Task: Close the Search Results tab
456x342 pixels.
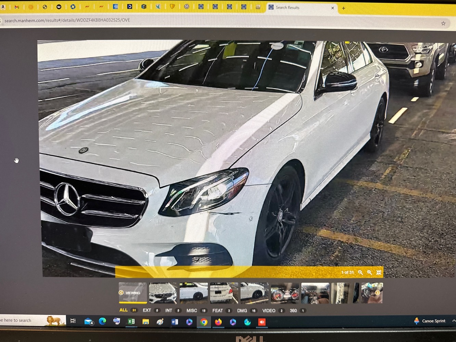Action: coord(333,8)
